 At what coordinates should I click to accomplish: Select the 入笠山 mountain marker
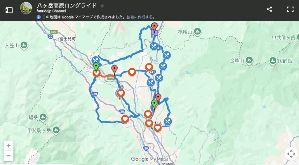(x=24, y=45)
